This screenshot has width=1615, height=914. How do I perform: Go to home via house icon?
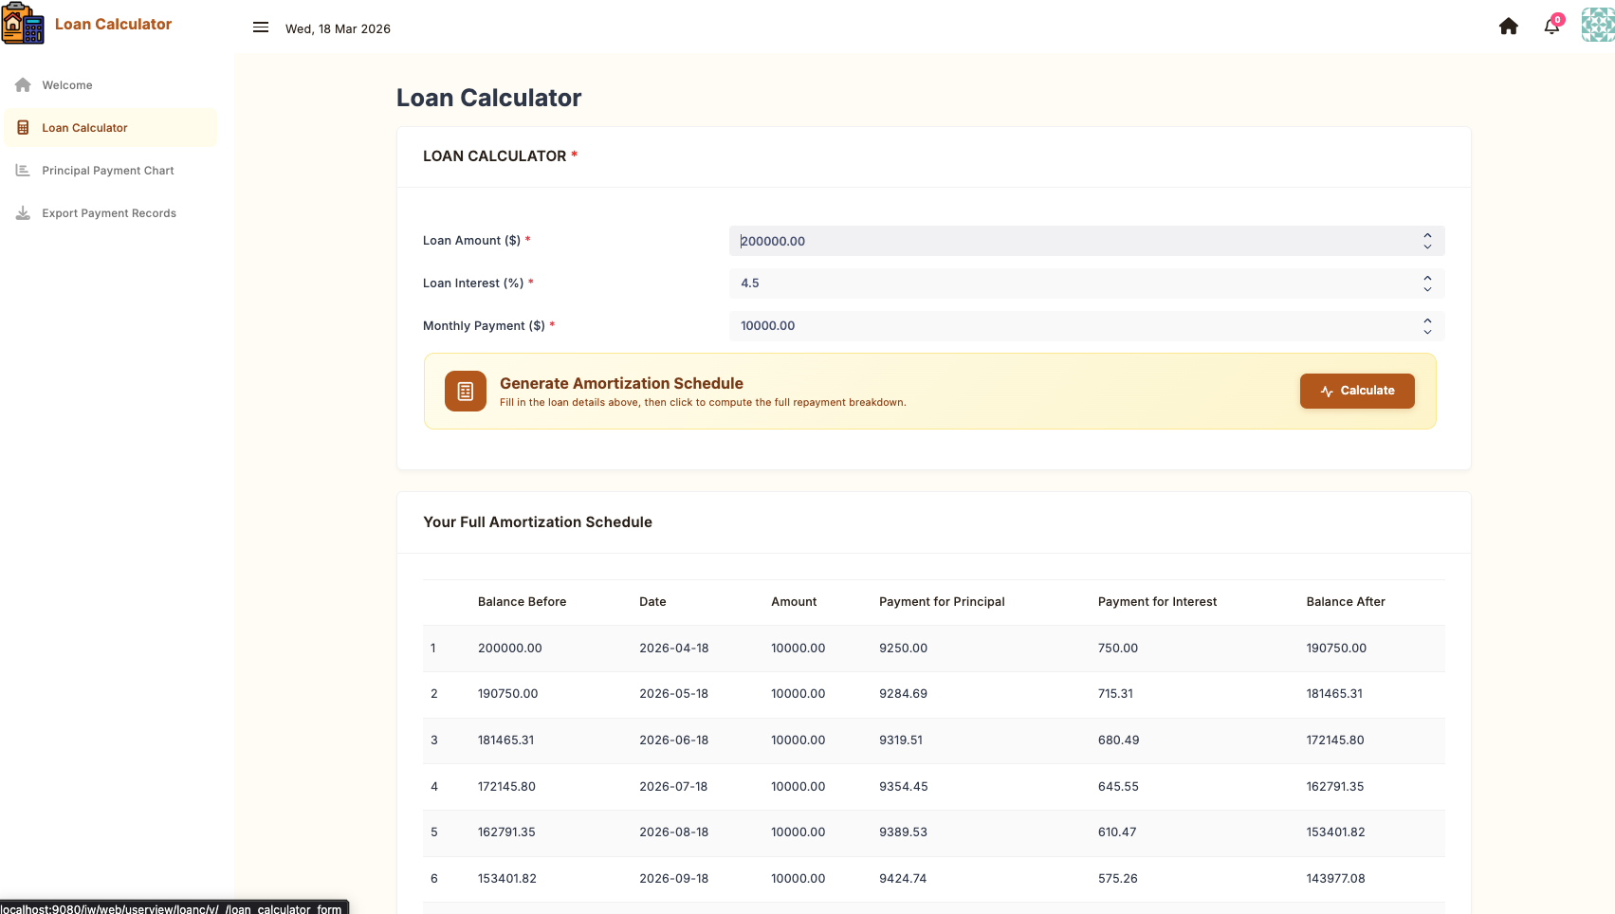[1508, 27]
